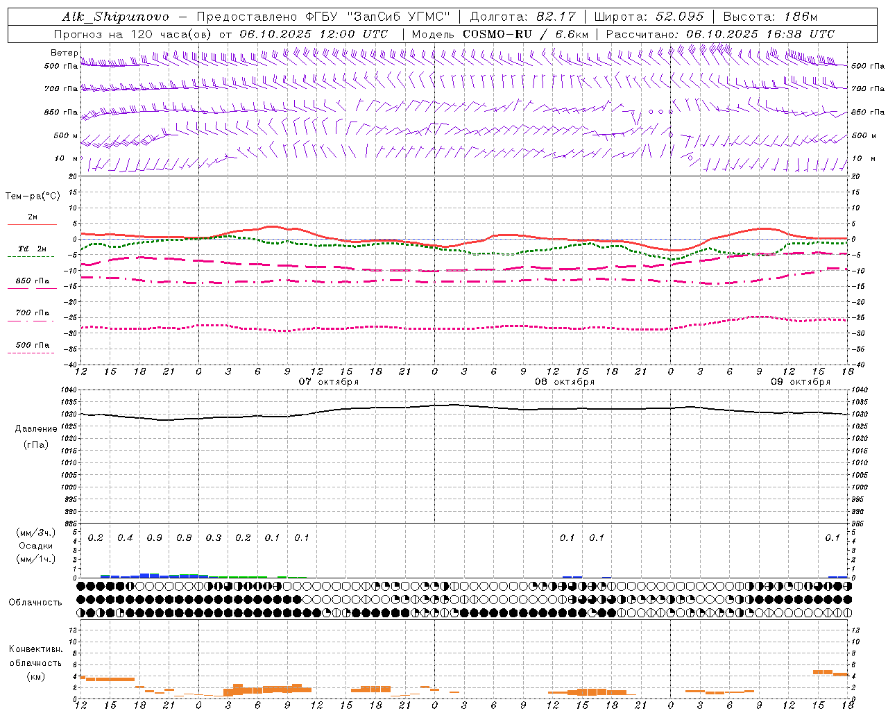Click the 'Осадки' precipitation label

coord(36,546)
